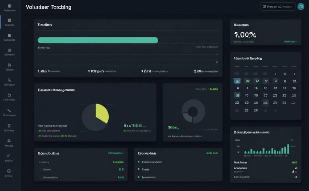The image size is (309, 191).
Task: Click the small bar-chart icon in the bottom-right panel
Action: pyautogui.click(x=292, y=171)
